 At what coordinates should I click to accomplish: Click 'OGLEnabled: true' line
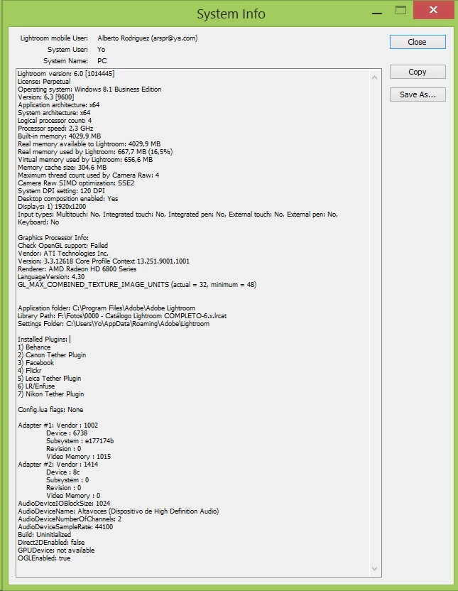click(x=44, y=558)
